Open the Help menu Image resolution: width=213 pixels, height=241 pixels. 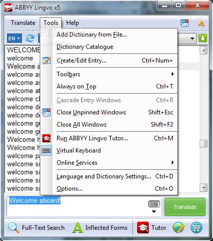(72, 23)
